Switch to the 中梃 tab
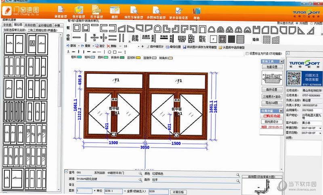The height and width of the screenshot is (195, 323). [x=57, y=25]
